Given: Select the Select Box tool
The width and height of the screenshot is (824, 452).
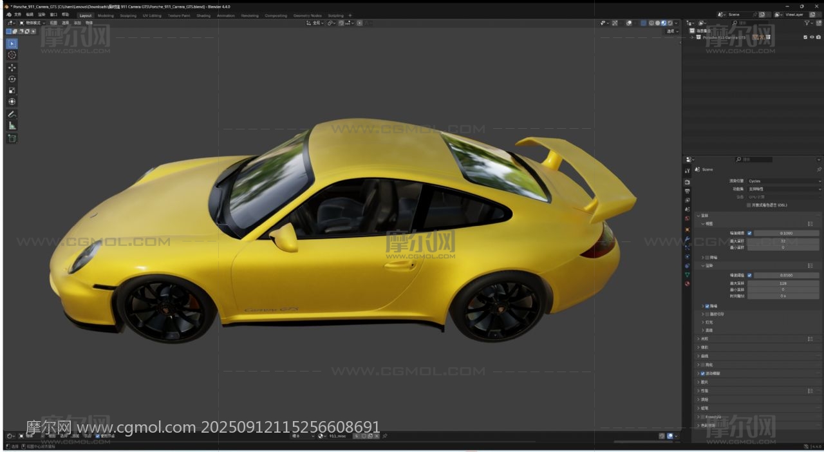Looking at the screenshot, I should pos(12,44).
